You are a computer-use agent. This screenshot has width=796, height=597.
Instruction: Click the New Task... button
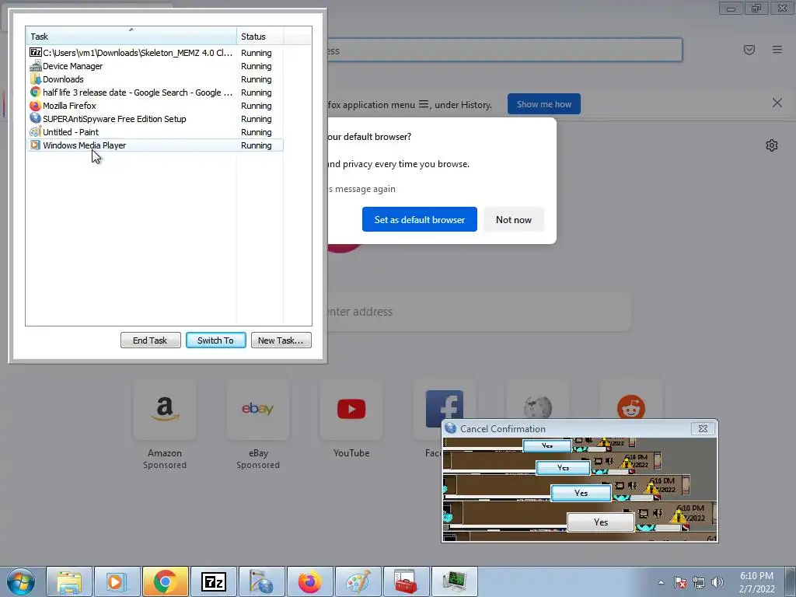281,340
